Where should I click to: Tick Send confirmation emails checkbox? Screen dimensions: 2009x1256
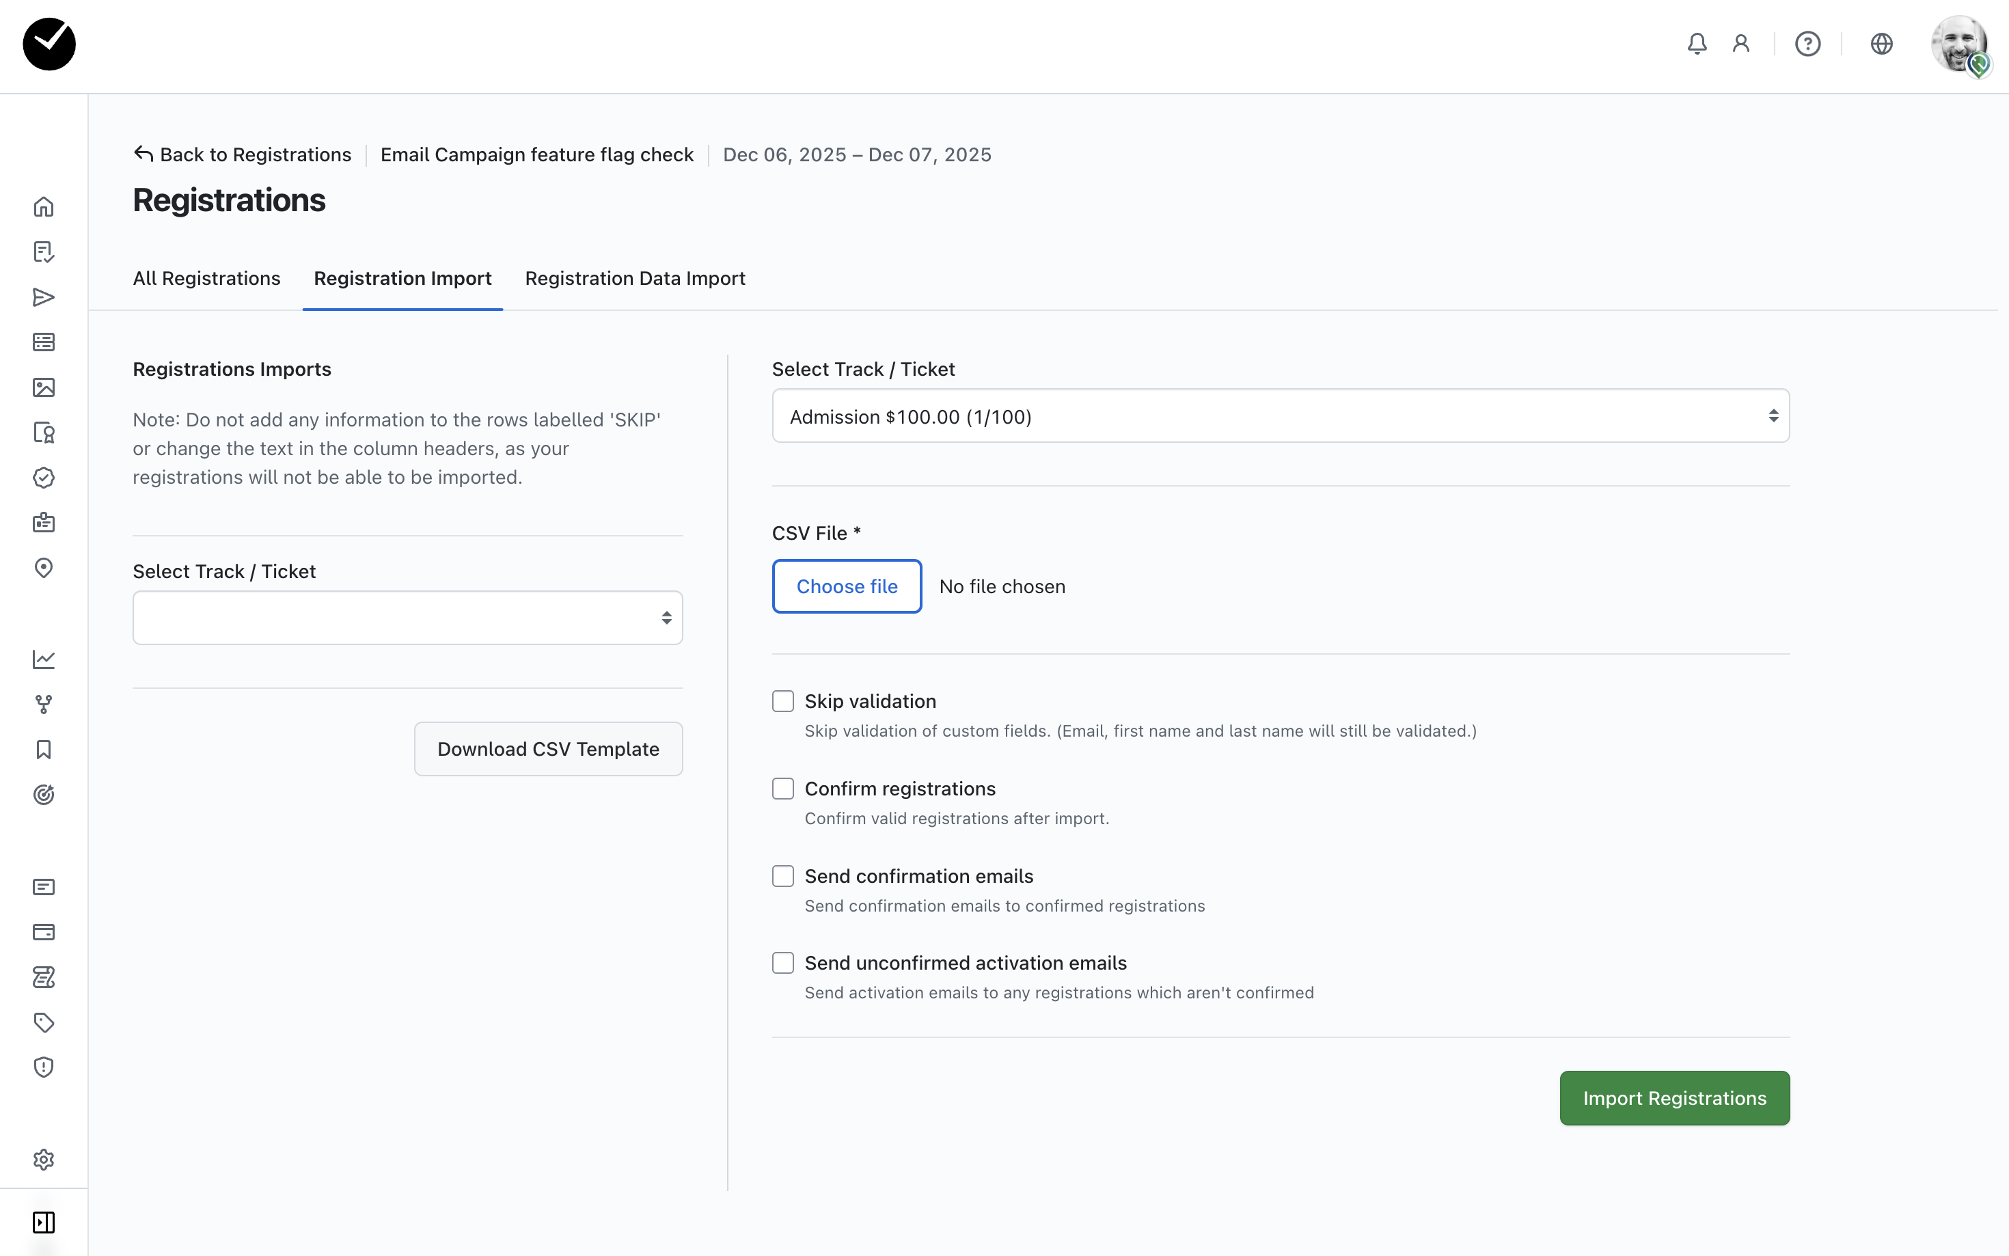[x=782, y=875]
